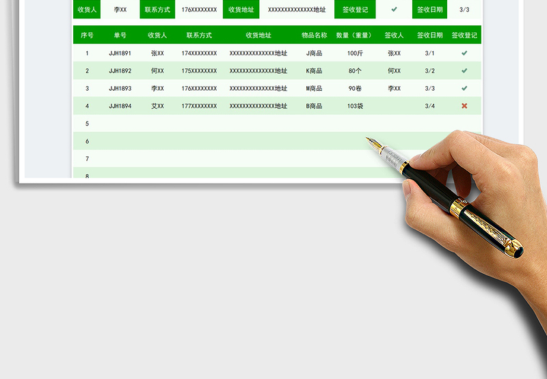Click the row number 6 cell
Viewport: 547px width, 379px height.
click(87, 141)
